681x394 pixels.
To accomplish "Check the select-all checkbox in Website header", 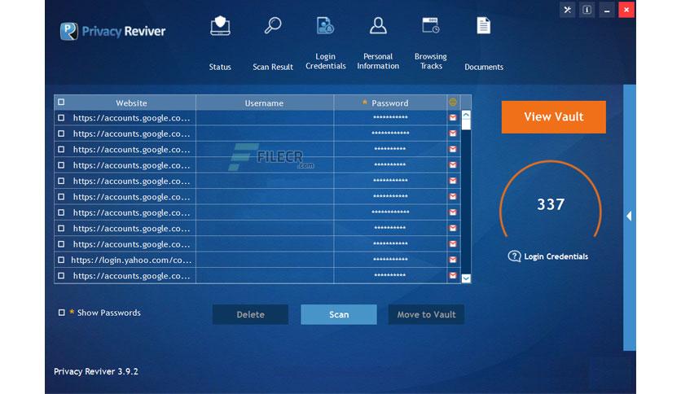I will pyautogui.click(x=61, y=102).
